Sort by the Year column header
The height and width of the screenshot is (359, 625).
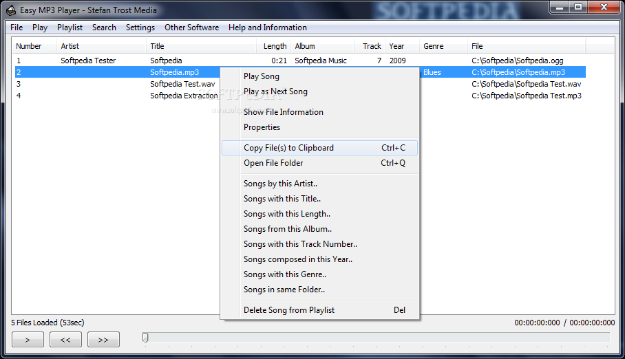pos(402,46)
